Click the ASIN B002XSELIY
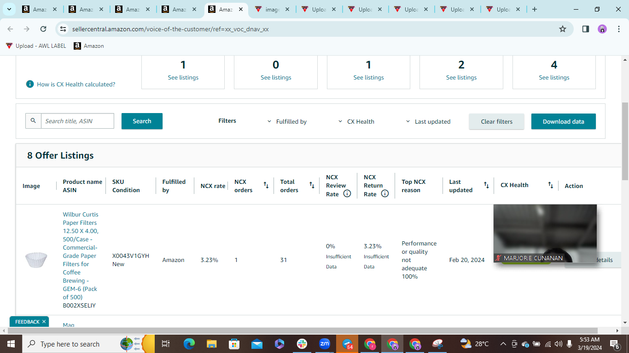629x353 pixels. [79, 305]
